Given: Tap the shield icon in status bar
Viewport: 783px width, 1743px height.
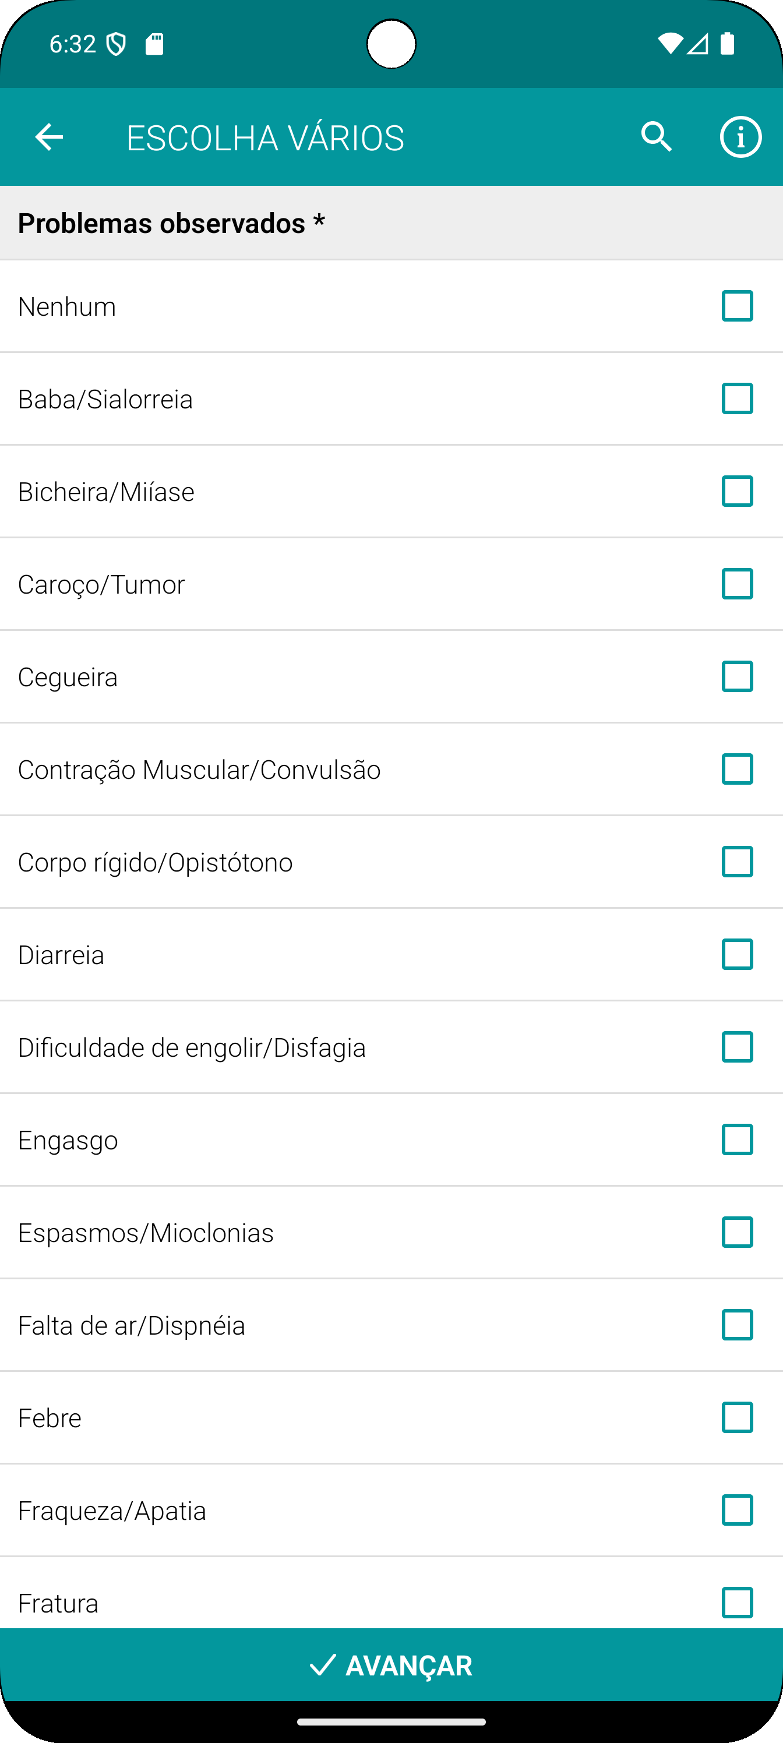Looking at the screenshot, I should 117,45.
